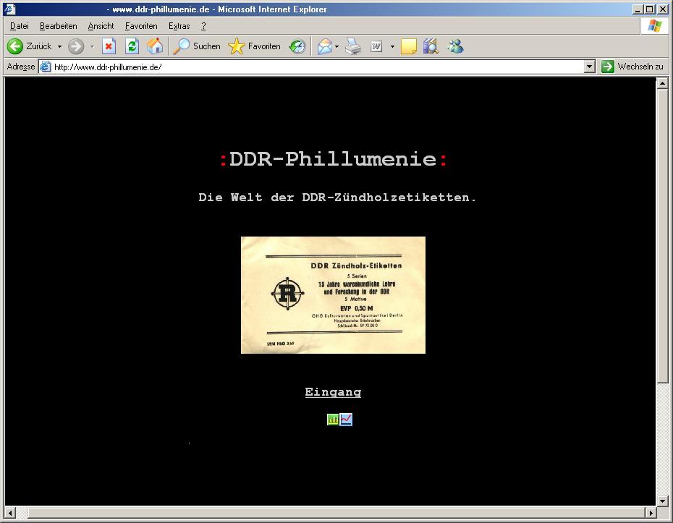Viewport: 673px width, 523px height.
Task: Click the blue line graph statistics icon
Action: pos(346,420)
